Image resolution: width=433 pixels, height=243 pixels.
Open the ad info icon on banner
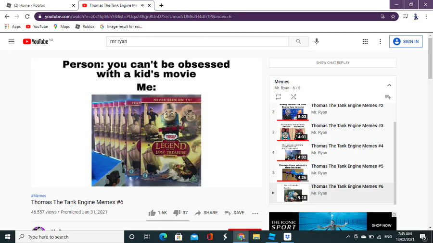pyautogui.click(x=394, y=214)
